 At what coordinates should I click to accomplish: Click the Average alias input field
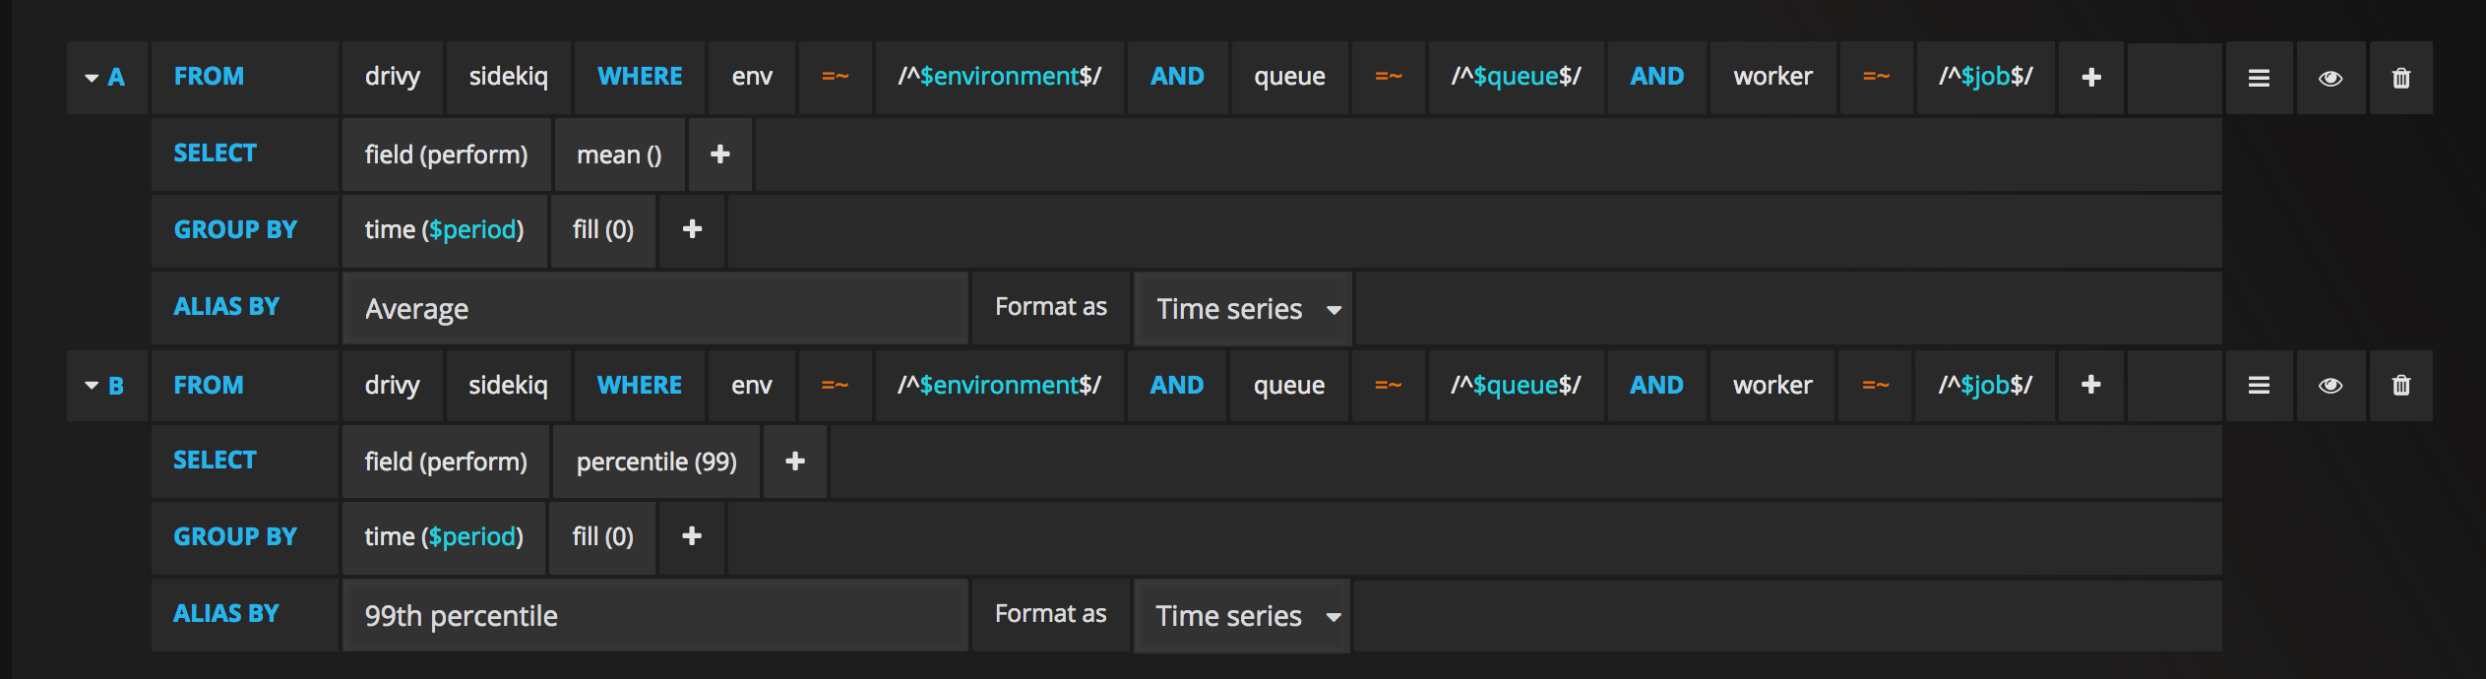click(654, 309)
